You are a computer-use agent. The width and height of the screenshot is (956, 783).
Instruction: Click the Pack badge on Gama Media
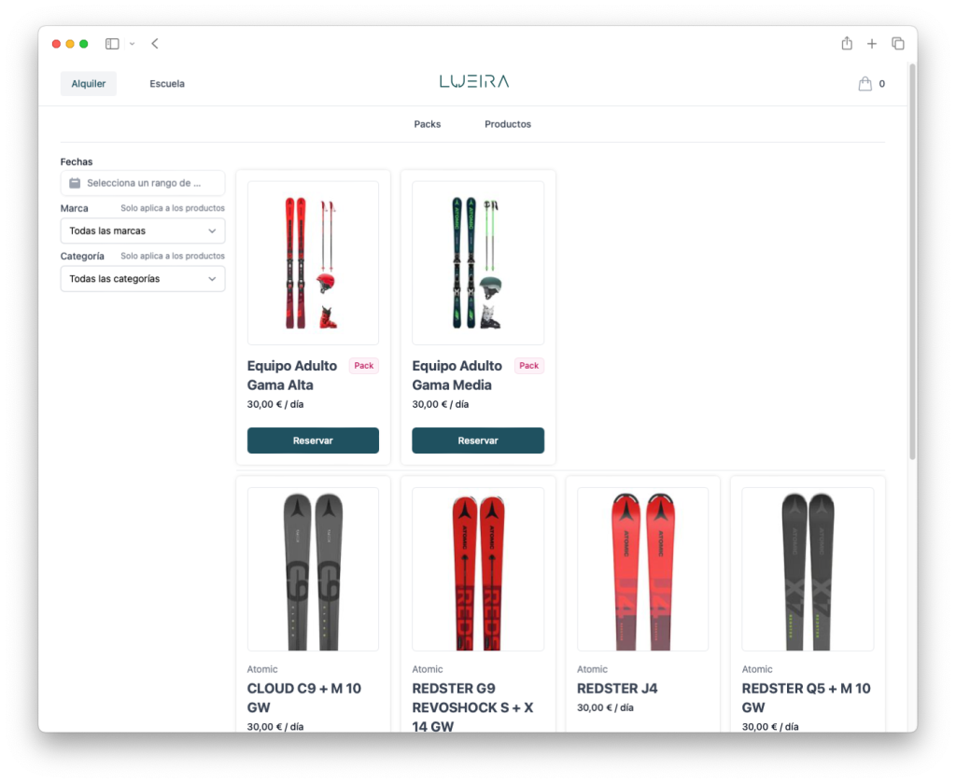click(x=528, y=366)
